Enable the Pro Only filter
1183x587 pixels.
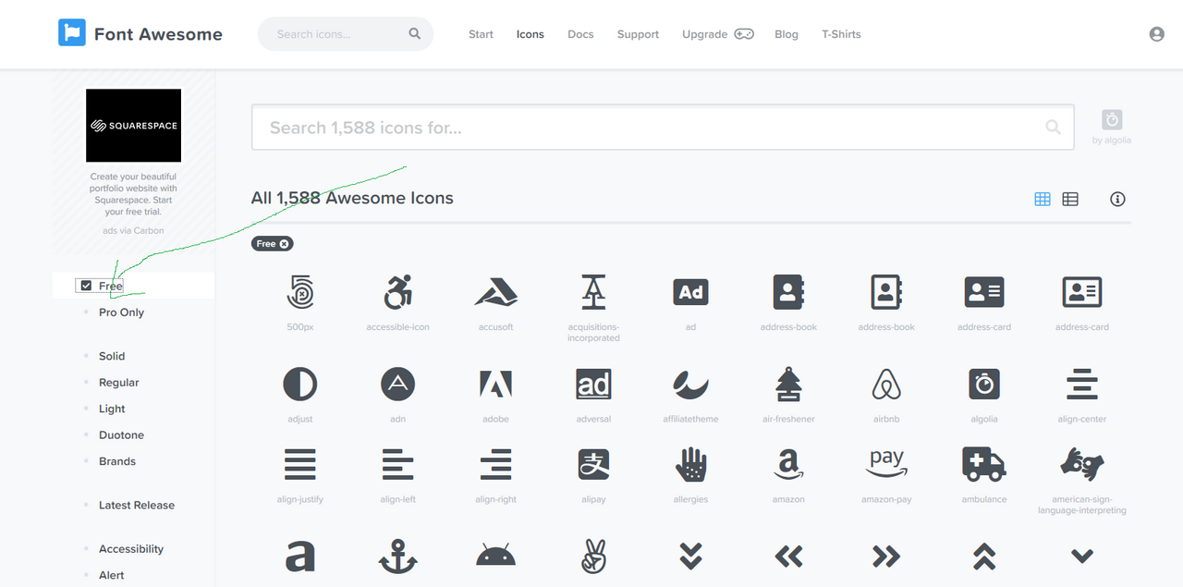click(x=121, y=312)
